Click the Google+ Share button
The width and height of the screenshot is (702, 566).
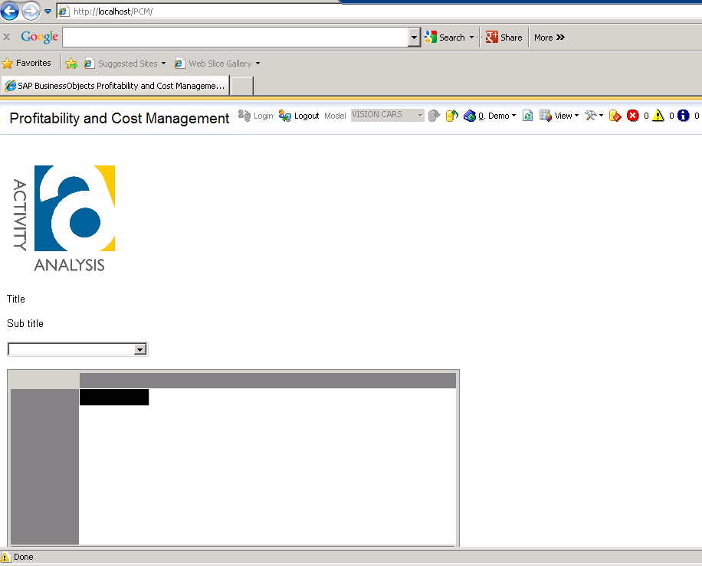click(504, 38)
